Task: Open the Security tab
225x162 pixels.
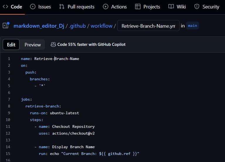Action: [207, 7]
